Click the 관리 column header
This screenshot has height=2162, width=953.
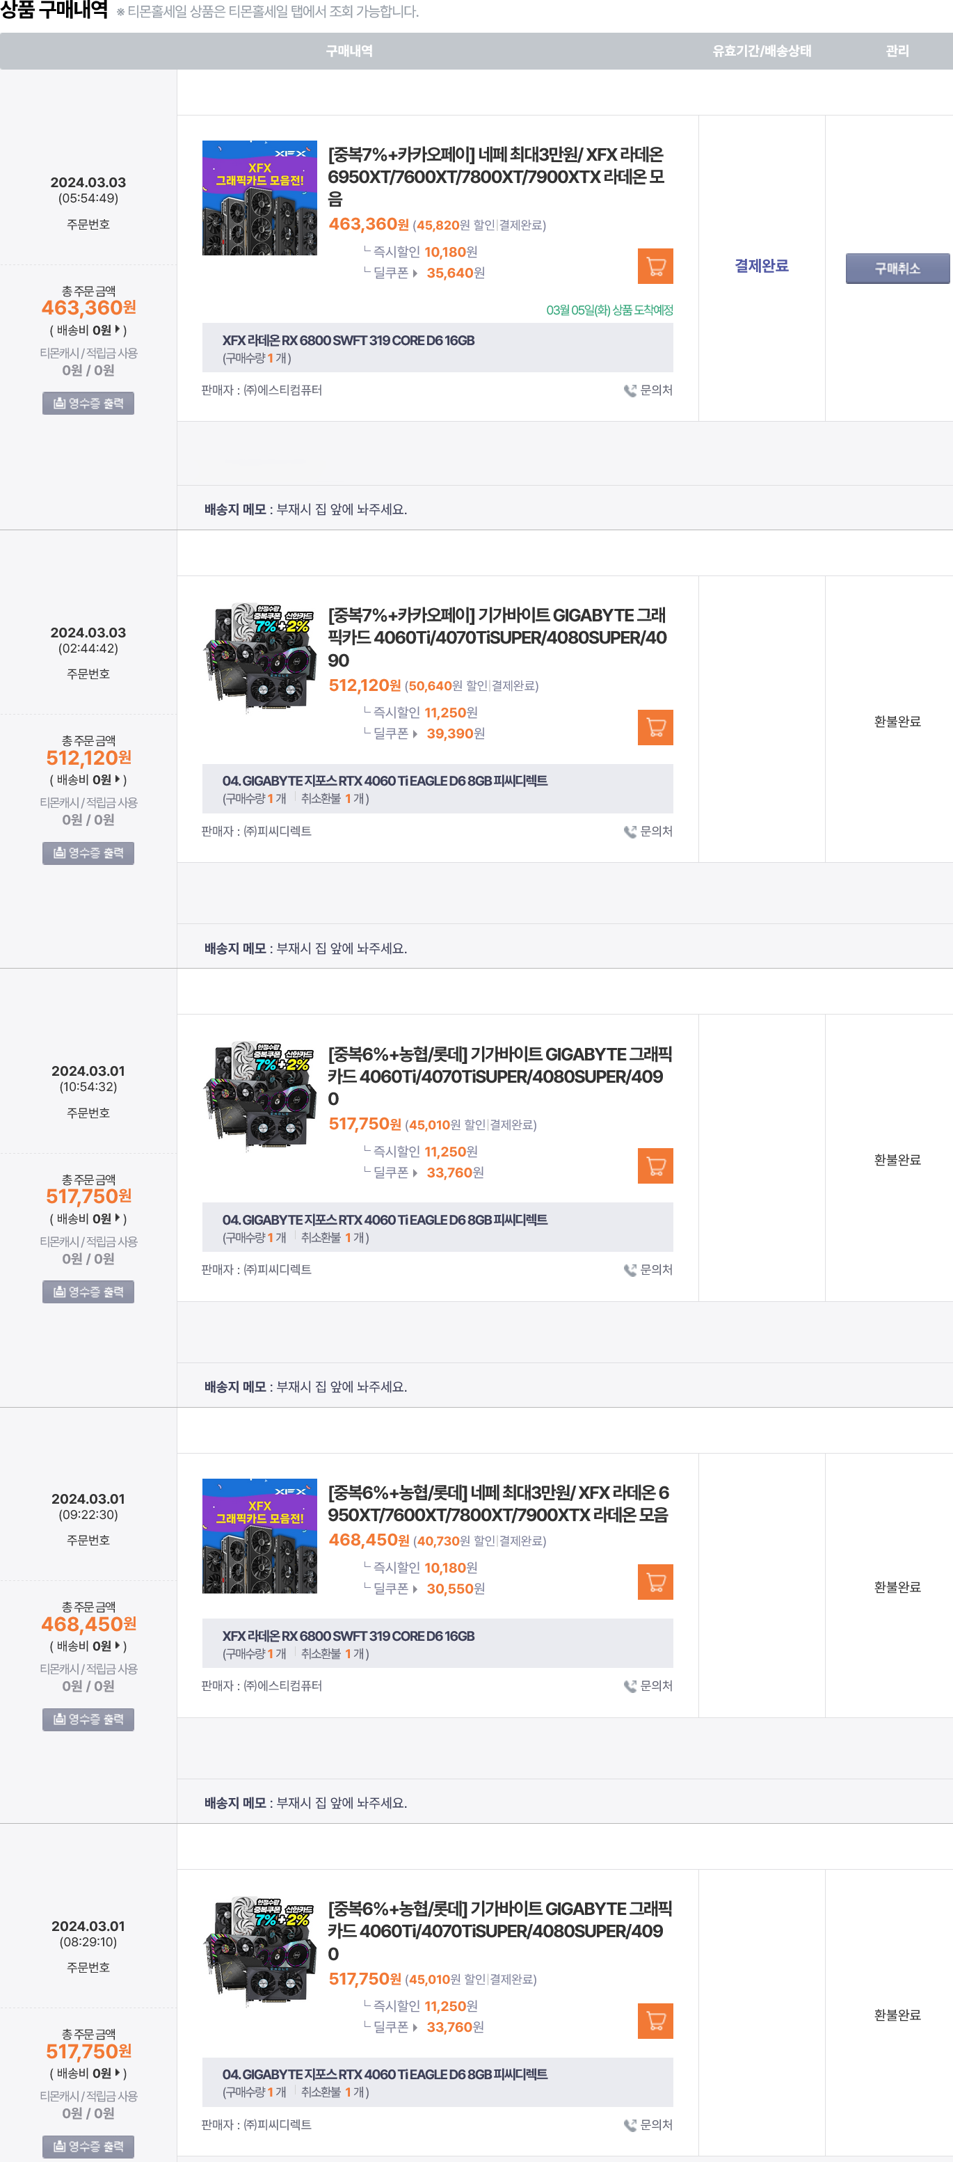tap(897, 51)
